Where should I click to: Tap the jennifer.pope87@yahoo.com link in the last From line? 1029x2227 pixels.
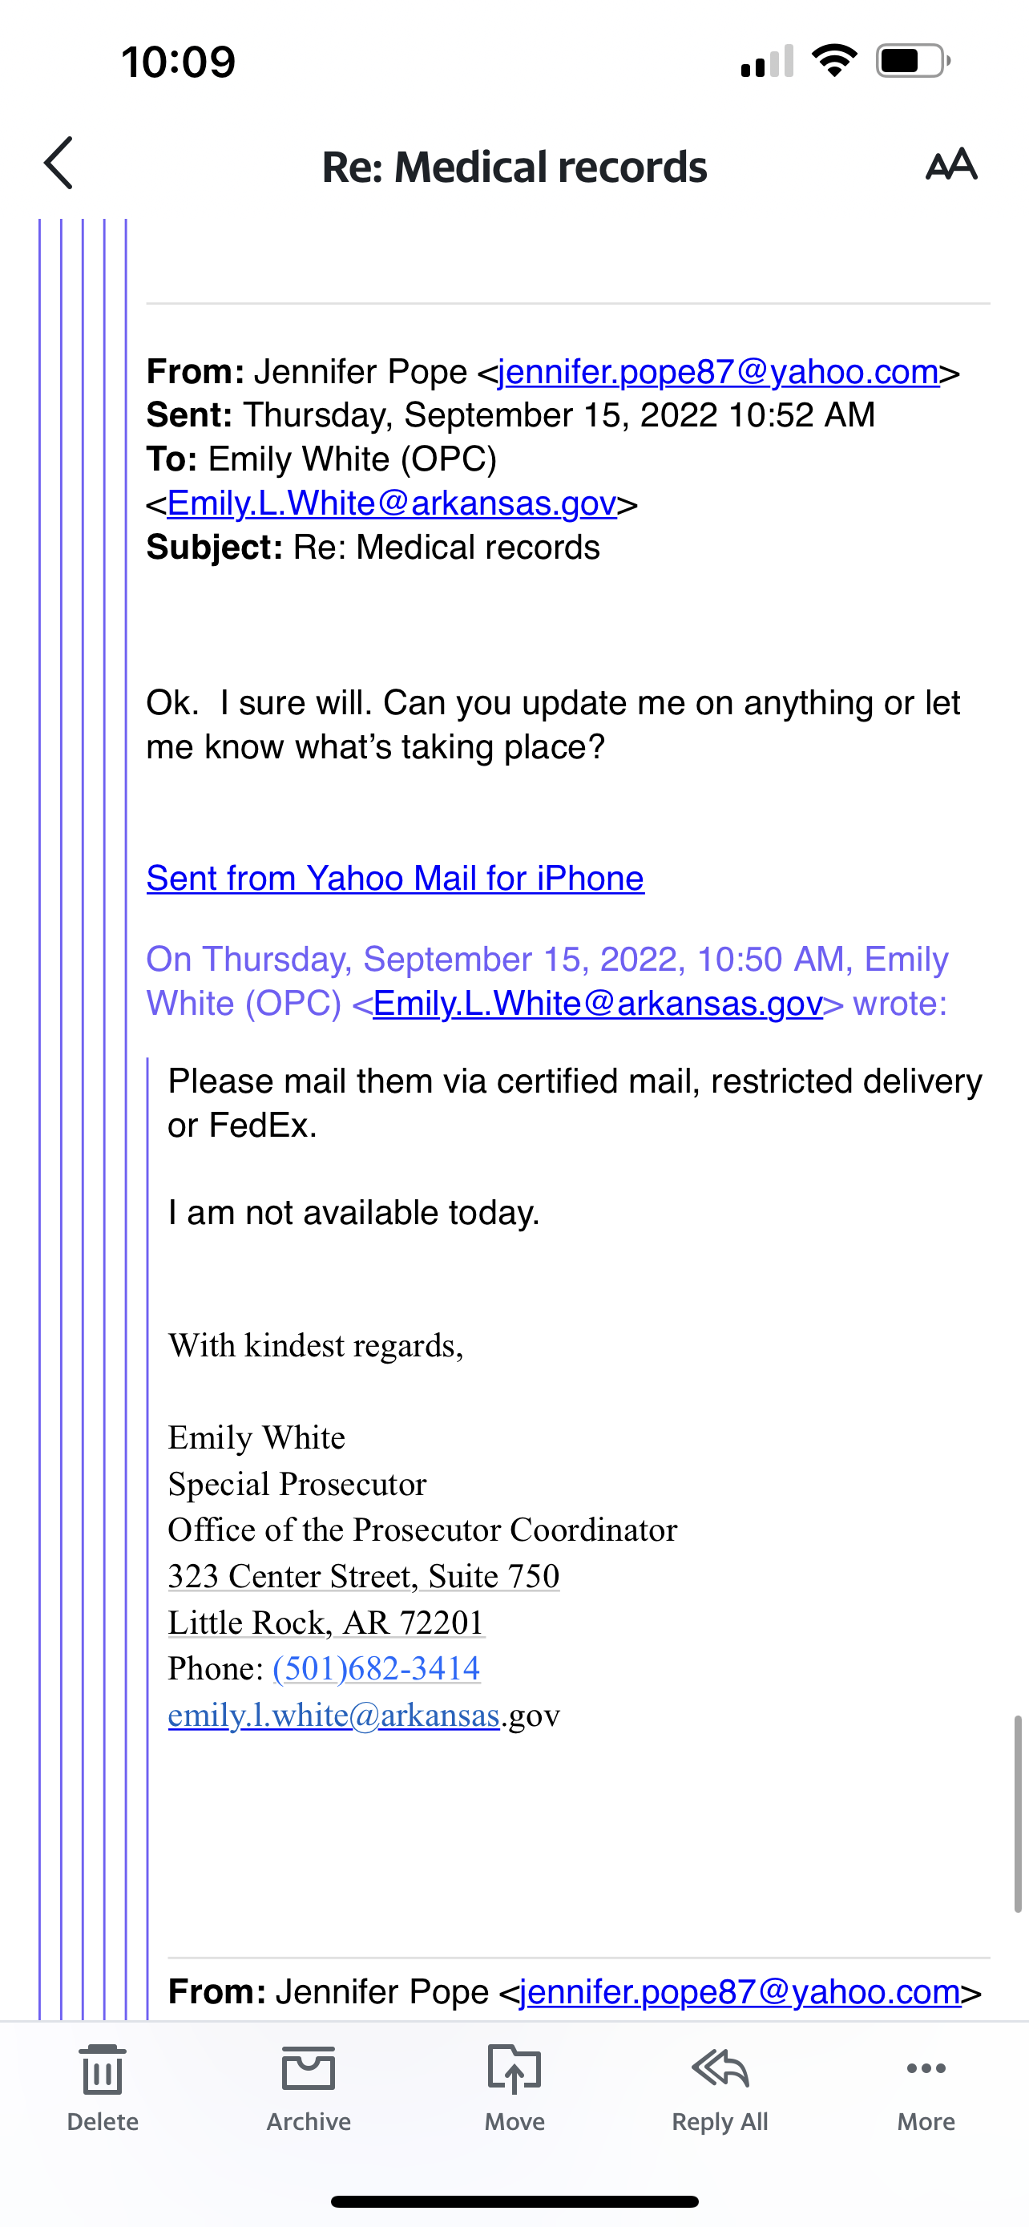click(740, 1992)
